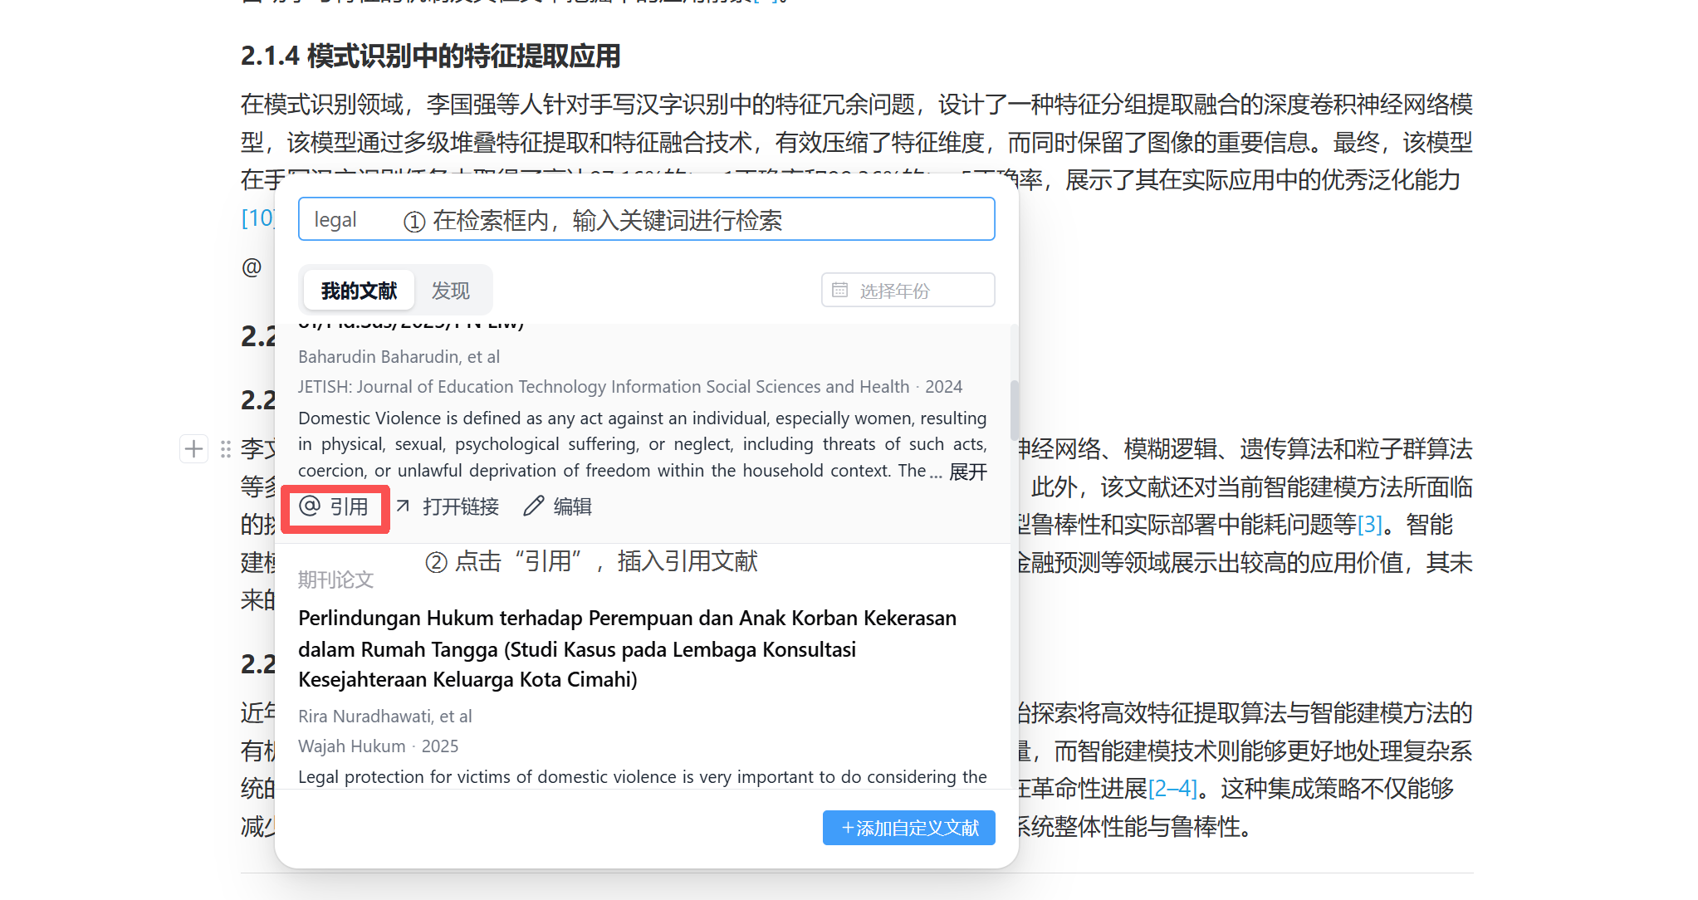Click the results list scrollbar thumb
Viewport: 1698px width, 900px height.
tap(1014, 410)
